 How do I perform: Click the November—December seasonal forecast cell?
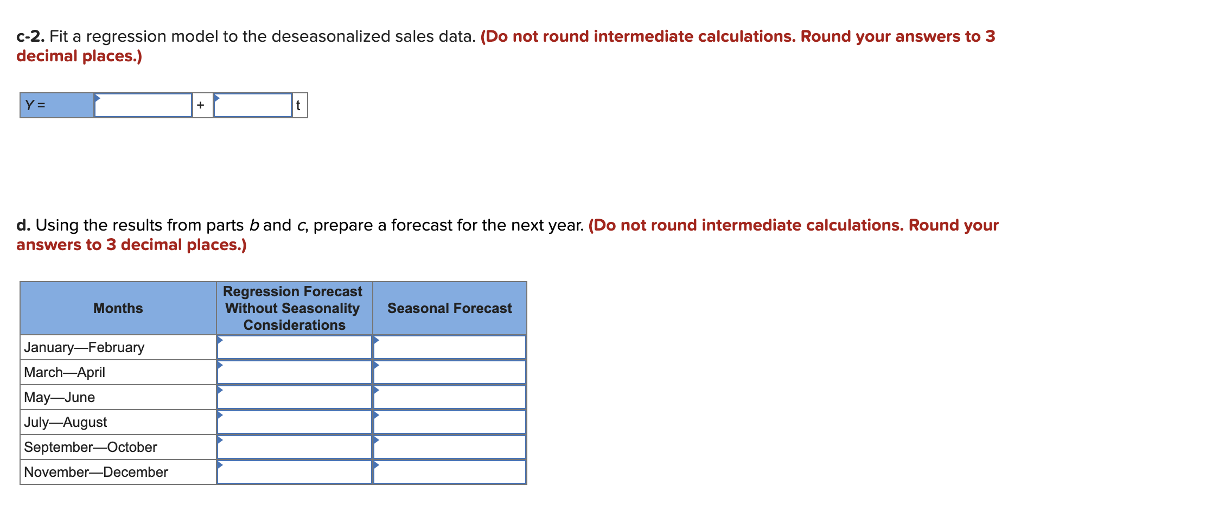(449, 471)
